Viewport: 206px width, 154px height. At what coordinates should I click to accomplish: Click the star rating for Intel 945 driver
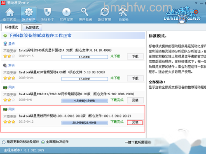pos(9,56)
